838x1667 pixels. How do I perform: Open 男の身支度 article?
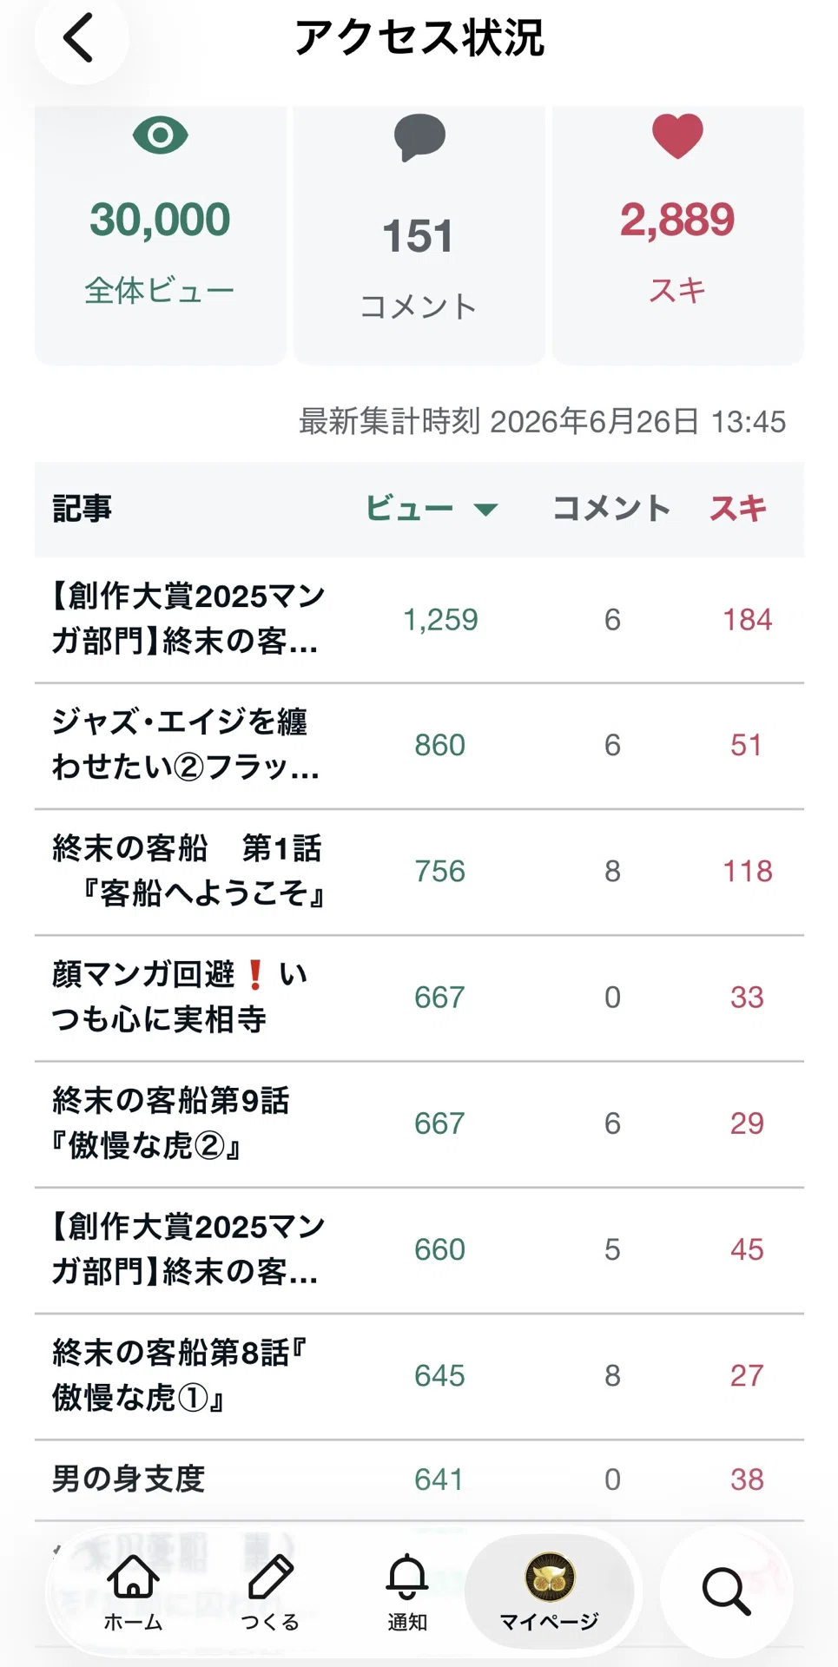(419, 1479)
